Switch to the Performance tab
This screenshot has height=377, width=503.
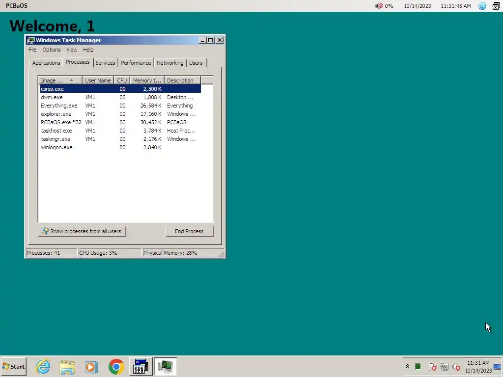(136, 63)
